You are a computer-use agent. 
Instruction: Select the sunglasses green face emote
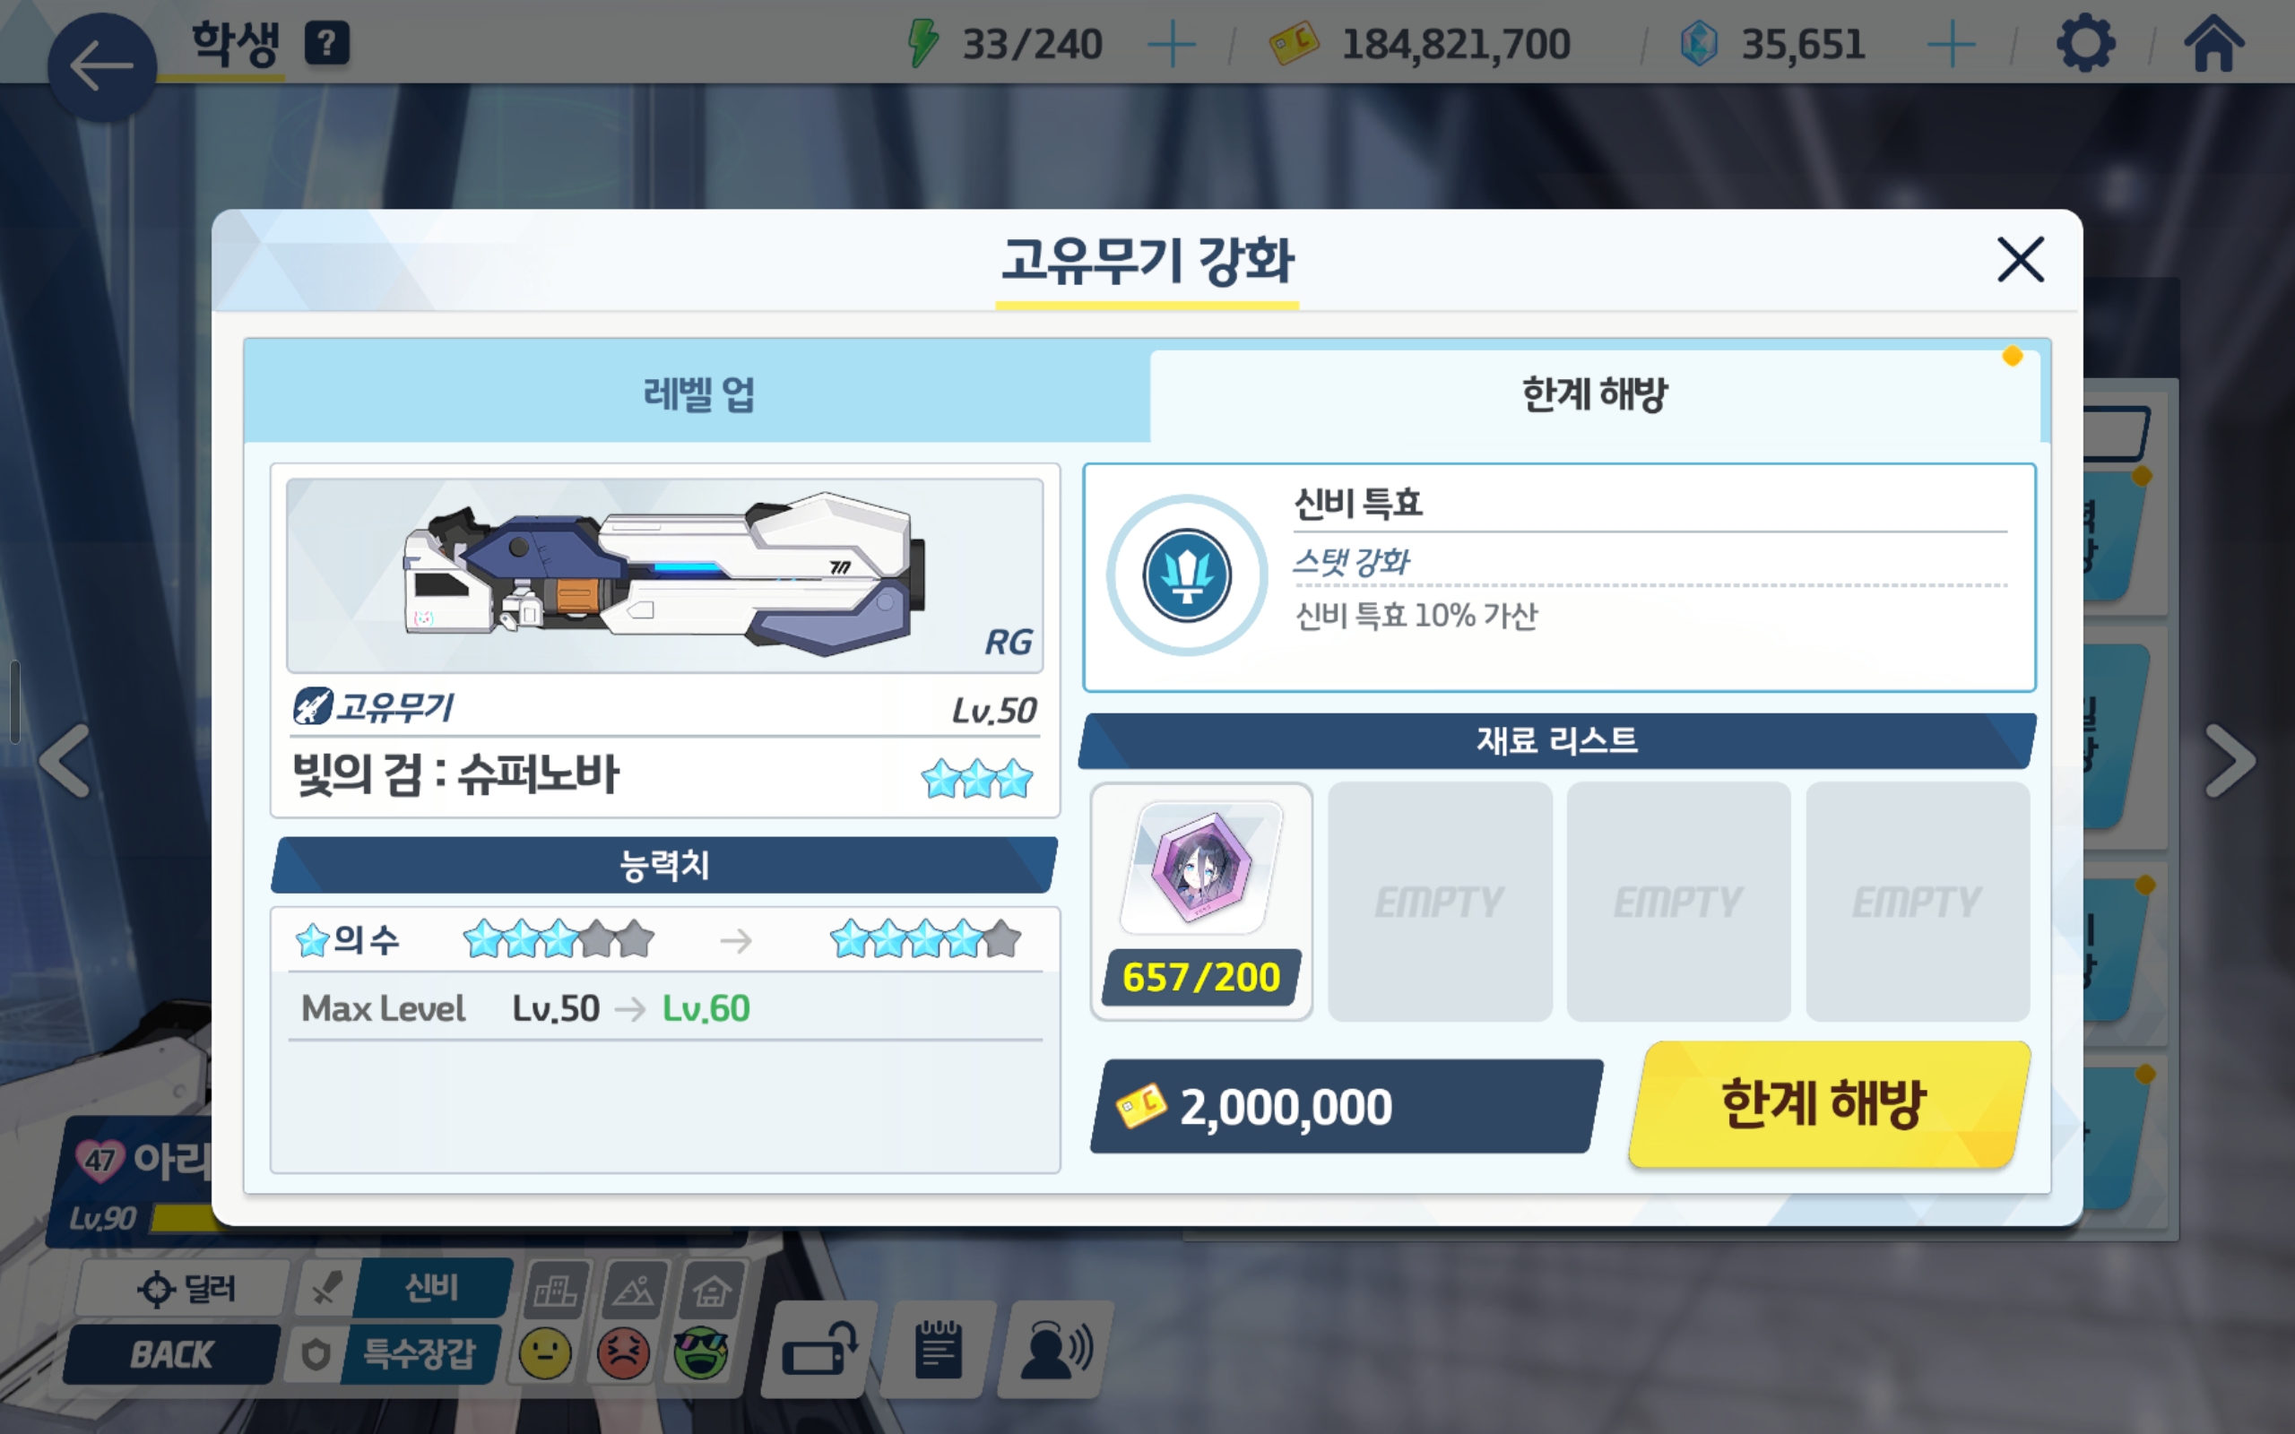[701, 1352]
